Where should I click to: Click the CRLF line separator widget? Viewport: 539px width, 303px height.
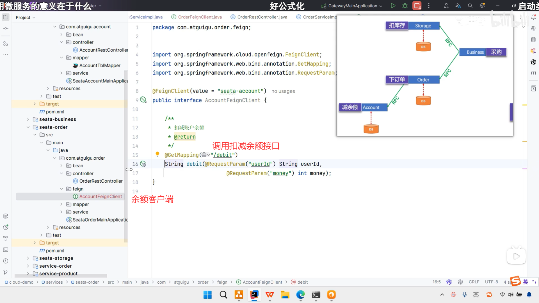pyautogui.click(x=474, y=282)
